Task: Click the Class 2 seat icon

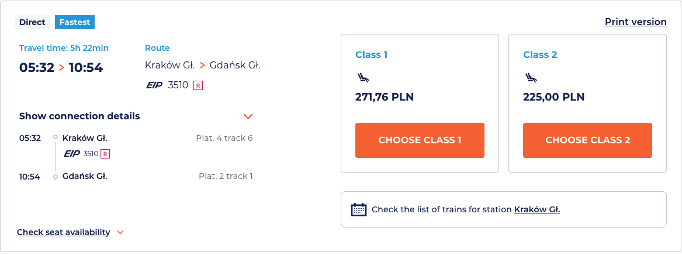Action: (531, 77)
